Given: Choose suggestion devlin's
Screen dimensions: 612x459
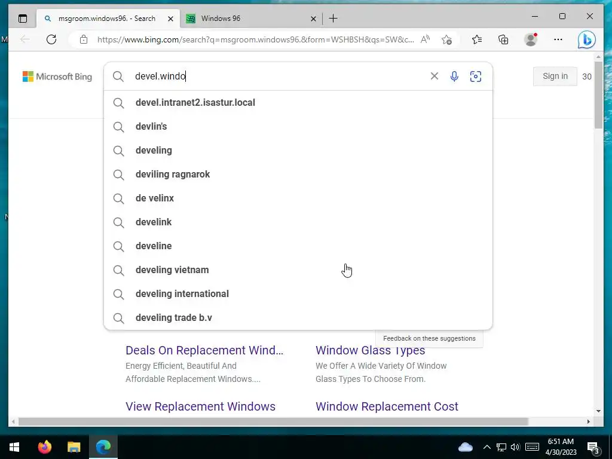Looking at the screenshot, I should click(298, 127).
